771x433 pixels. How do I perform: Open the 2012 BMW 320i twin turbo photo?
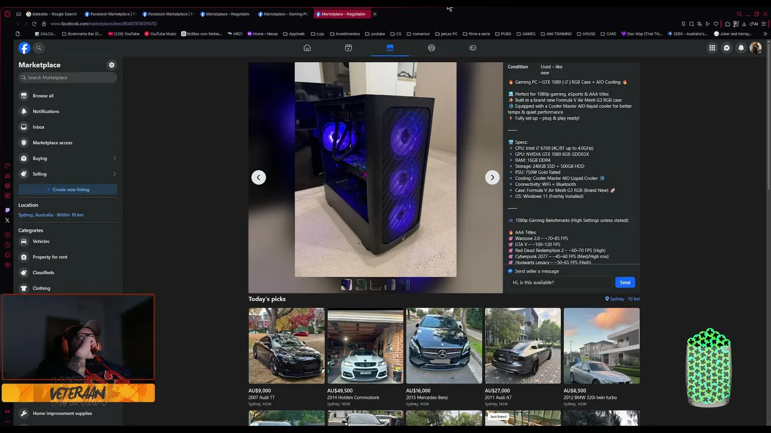click(602, 346)
